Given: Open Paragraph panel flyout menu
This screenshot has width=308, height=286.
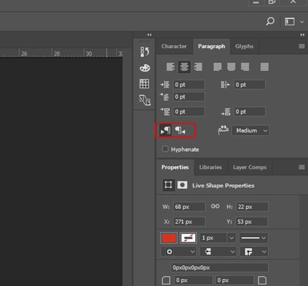Looking at the screenshot, I should [x=301, y=46].
